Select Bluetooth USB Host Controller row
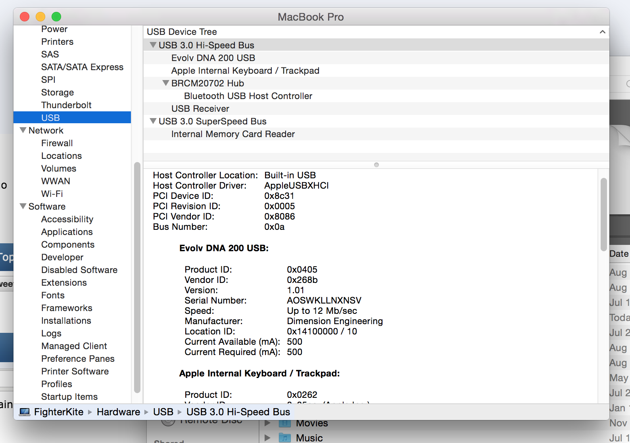This screenshot has height=443, width=630. click(376, 96)
